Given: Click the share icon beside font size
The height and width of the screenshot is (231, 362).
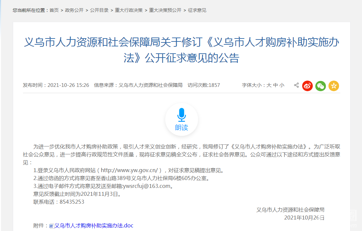Looking at the screenshot, I should (296, 85).
